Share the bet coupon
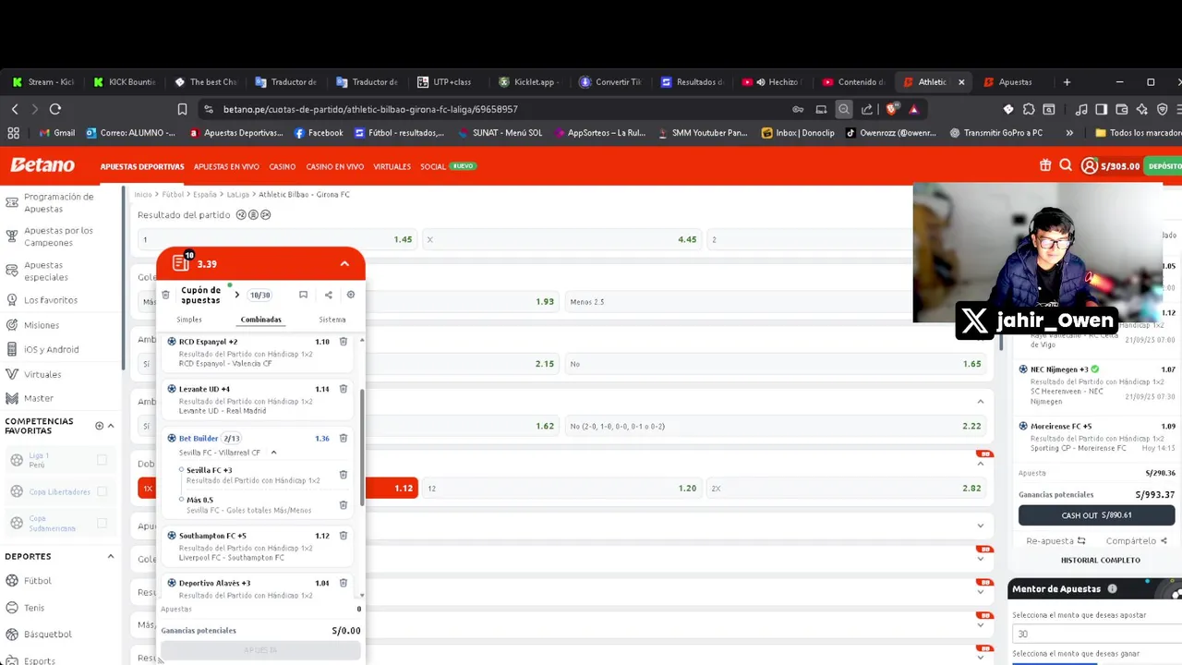The height and width of the screenshot is (665, 1182). click(328, 295)
